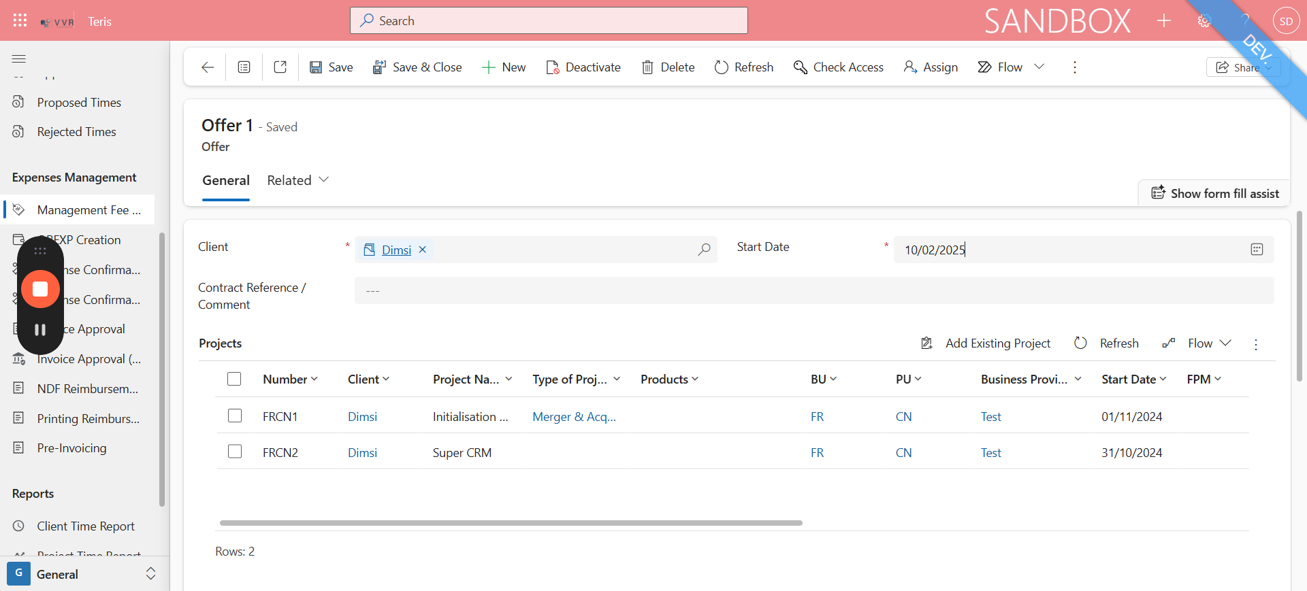Open Merger & Acq... type link
This screenshot has width=1307, height=591.
(574, 417)
